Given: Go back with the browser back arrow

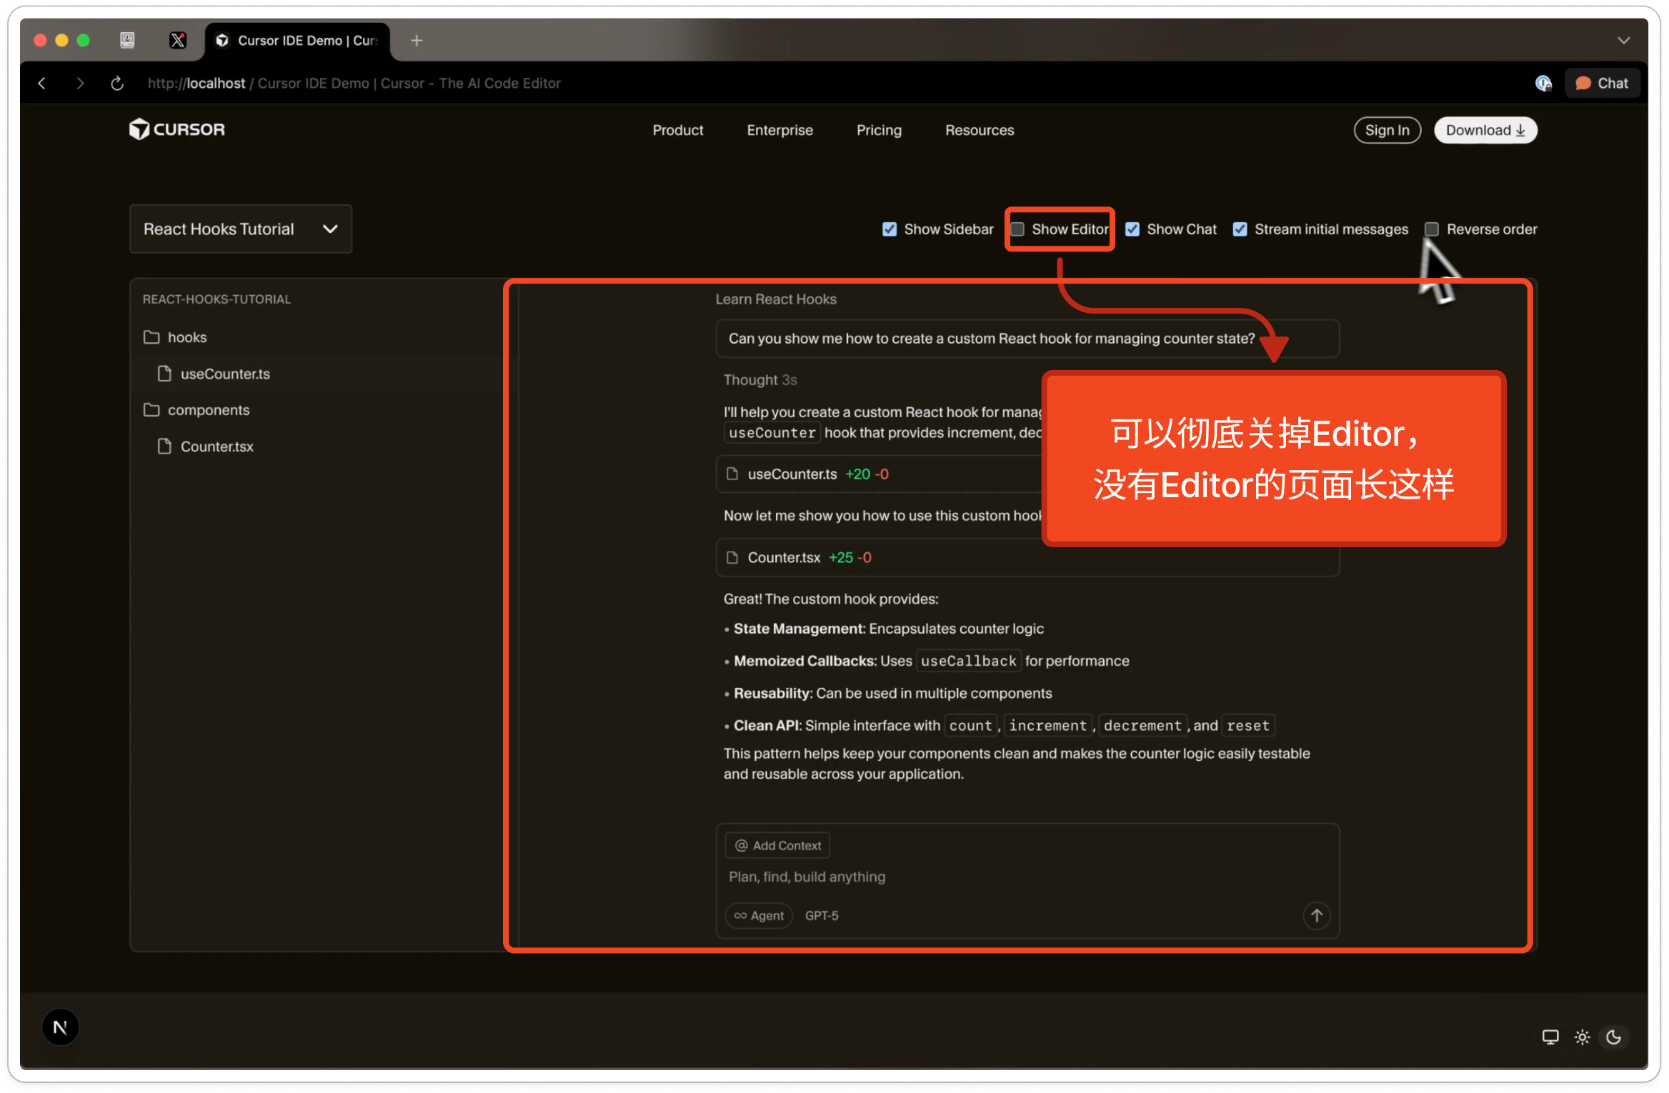Looking at the screenshot, I should (42, 84).
